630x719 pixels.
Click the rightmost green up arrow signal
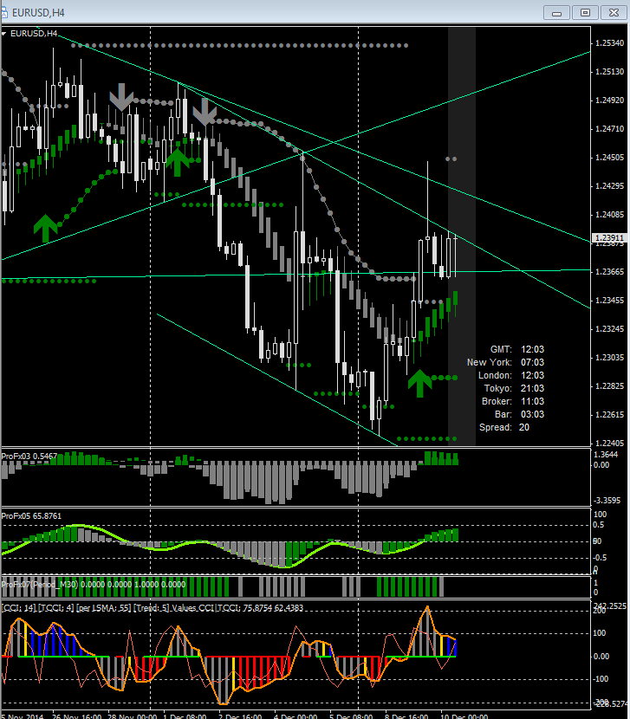[419, 382]
